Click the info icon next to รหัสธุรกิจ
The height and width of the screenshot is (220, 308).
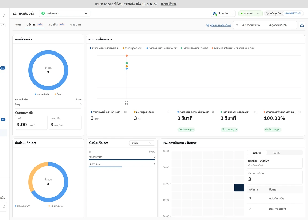[x=267, y=13]
